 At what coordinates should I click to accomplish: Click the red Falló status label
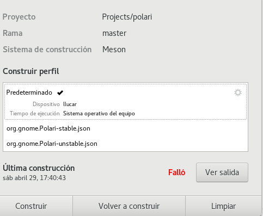(x=176, y=172)
